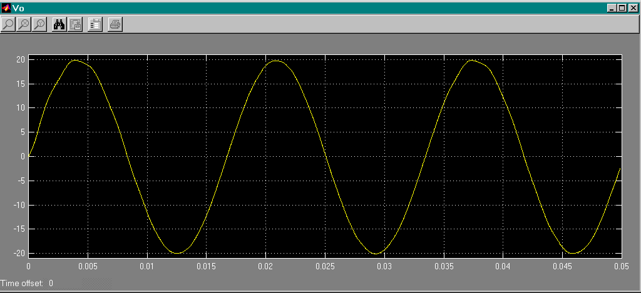Click the x-axis tick label 0.045
This screenshot has width=641, height=293.
[x=562, y=267]
